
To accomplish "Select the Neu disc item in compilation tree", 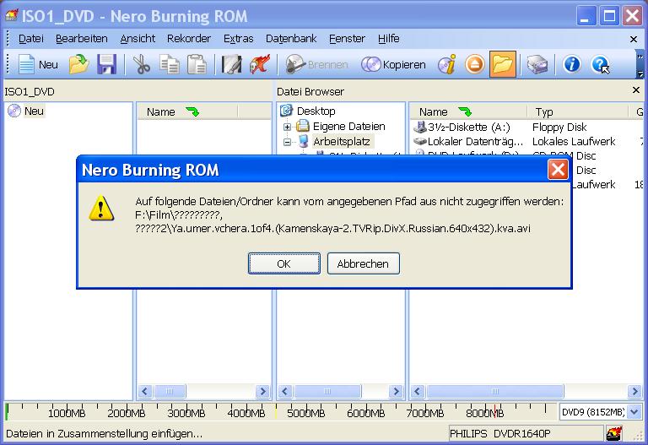I will [x=34, y=111].
